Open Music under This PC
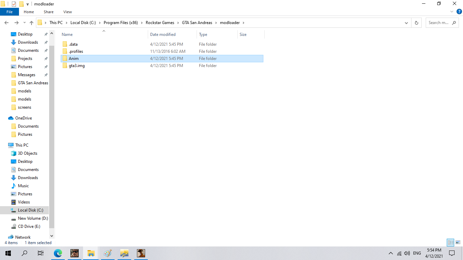Viewport: 463px width, 260px height. pyautogui.click(x=23, y=186)
